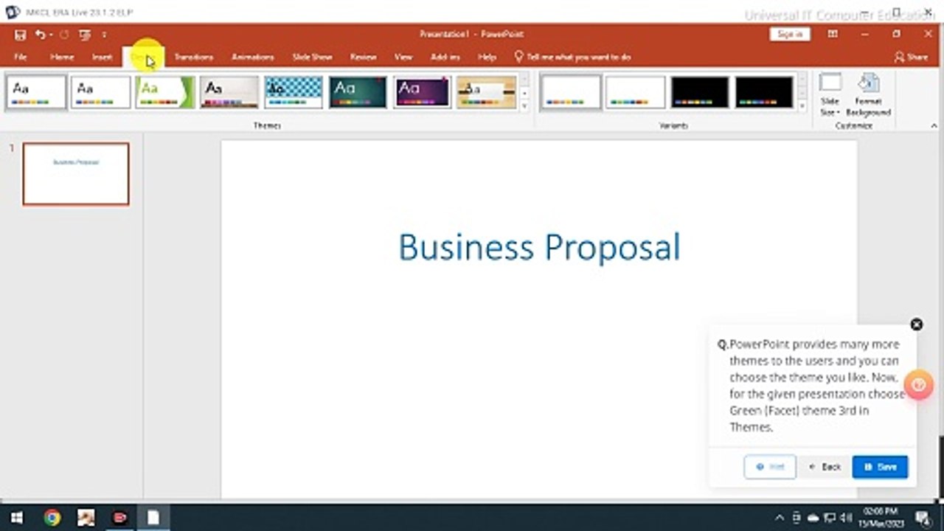Click the Undo arrow icon
The width and height of the screenshot is (944, 531).
pos(40,35)
